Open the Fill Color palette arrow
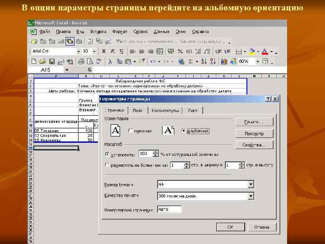The image size is (325, 244). tap(258, 52)
